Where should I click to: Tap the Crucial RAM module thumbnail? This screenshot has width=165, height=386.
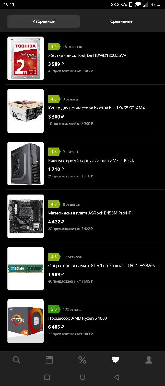(x=26, y=269)
